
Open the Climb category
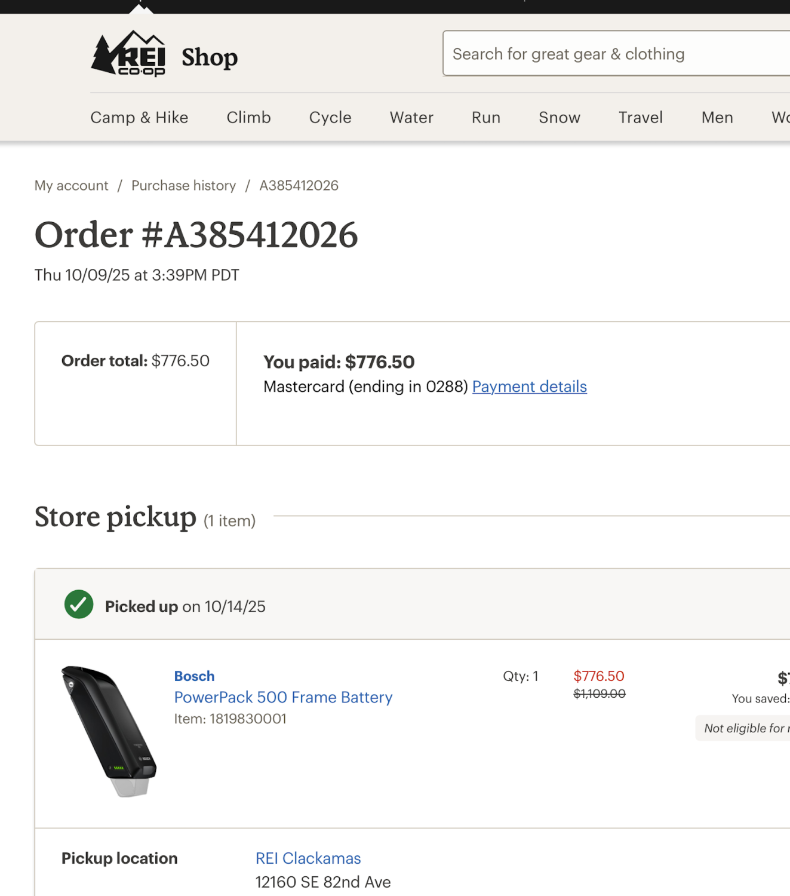248,118
